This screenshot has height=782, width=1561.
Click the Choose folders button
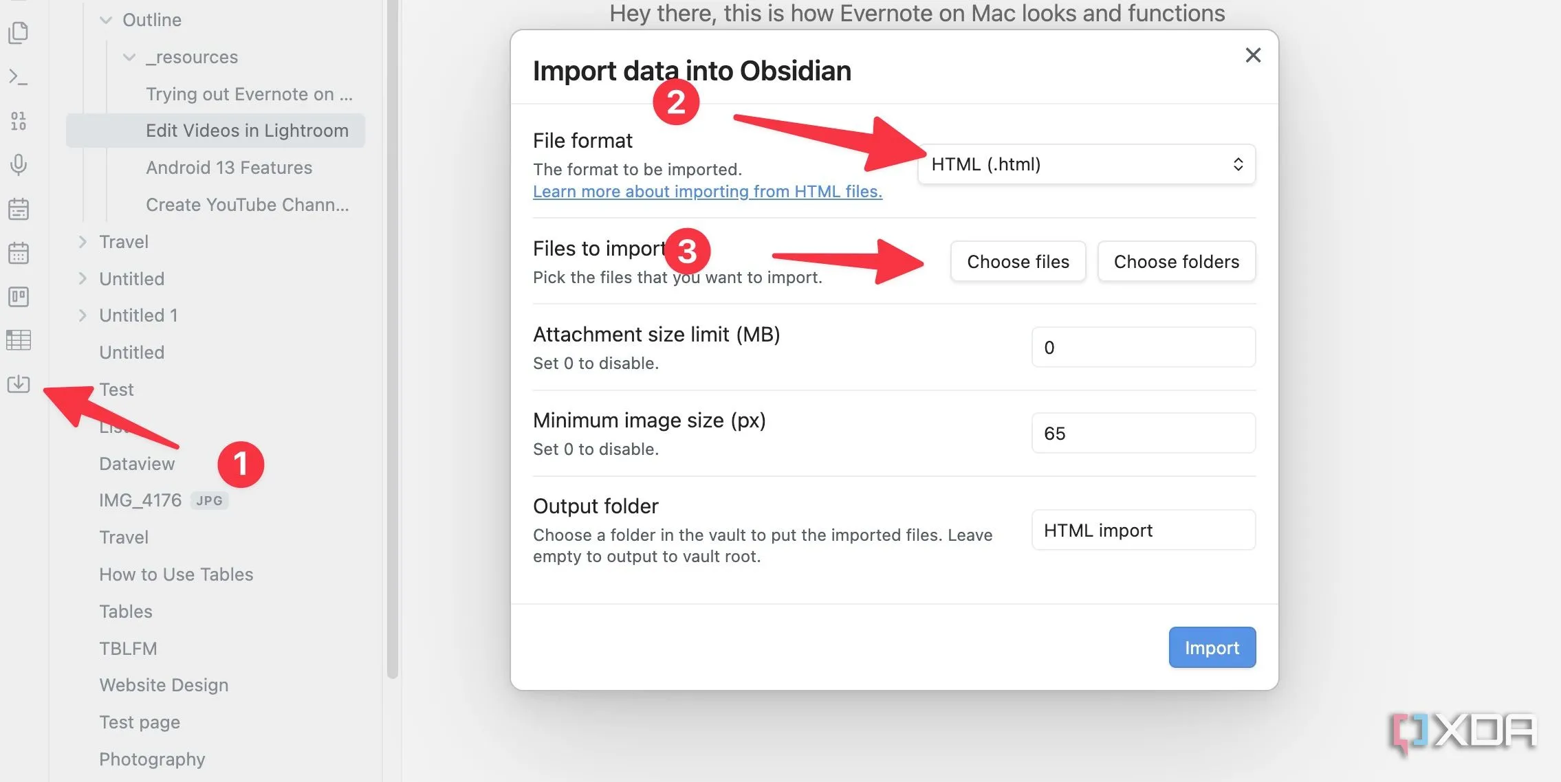pos(1176,261)
